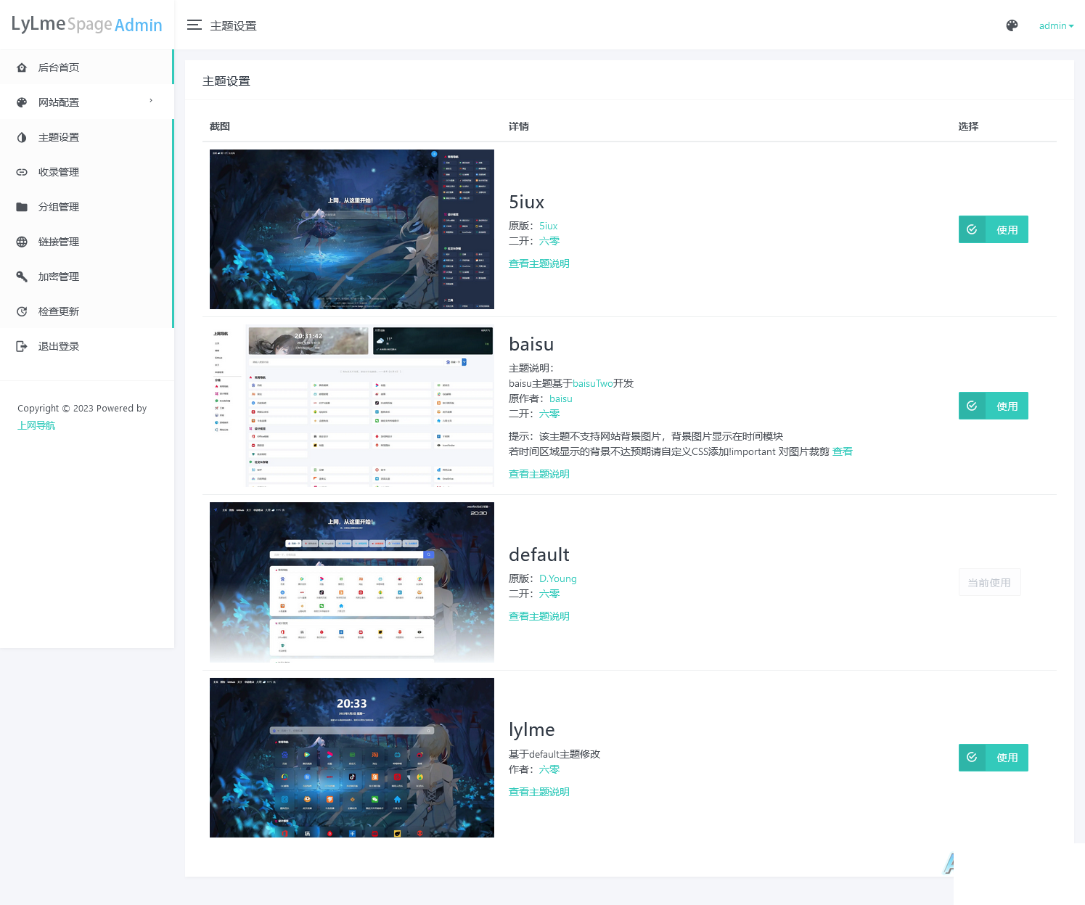The image size is (1085, 905).
Task: Open the baisuTwo link
Action: (x=593, y=383)
